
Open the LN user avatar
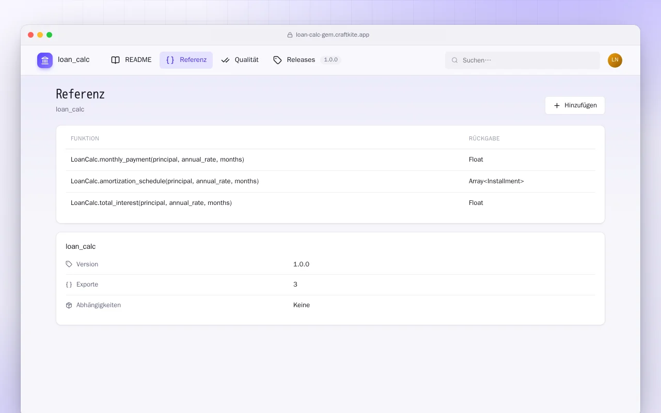tap(615, 60)
